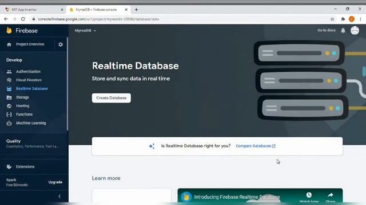Screen dimensions: 366x205
Task: Click the browser address bar
Action: [x=180, y=19]
